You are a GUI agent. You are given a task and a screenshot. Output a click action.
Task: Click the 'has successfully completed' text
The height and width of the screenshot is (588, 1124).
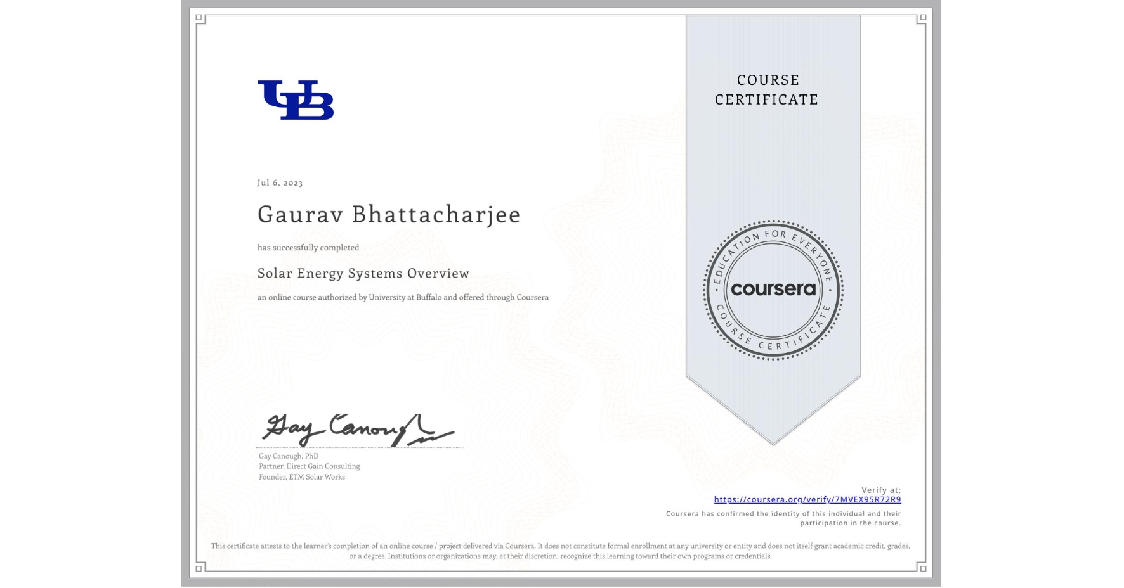click(x=308, y=248)
